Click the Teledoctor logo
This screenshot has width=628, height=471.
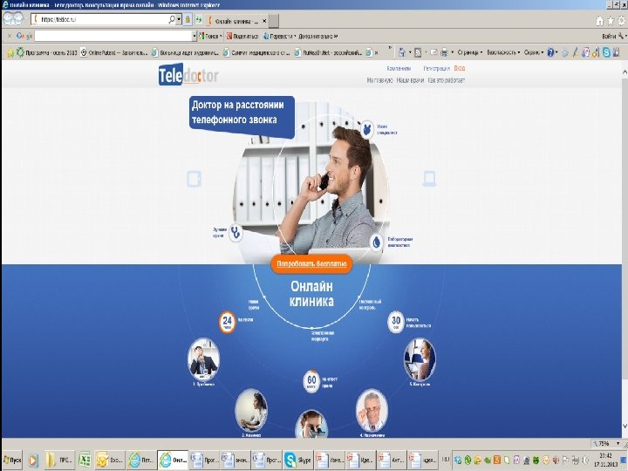click(x=188, y=74)
